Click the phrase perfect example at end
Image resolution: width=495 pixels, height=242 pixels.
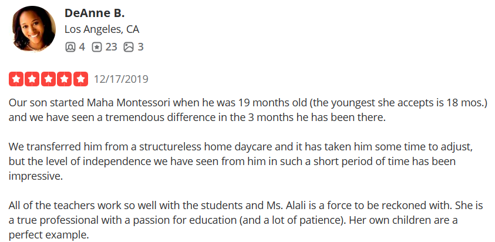(x=49, y=235)
